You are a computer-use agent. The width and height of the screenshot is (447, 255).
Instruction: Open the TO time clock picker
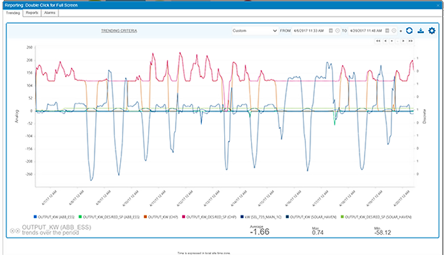(x=394, y=31)
